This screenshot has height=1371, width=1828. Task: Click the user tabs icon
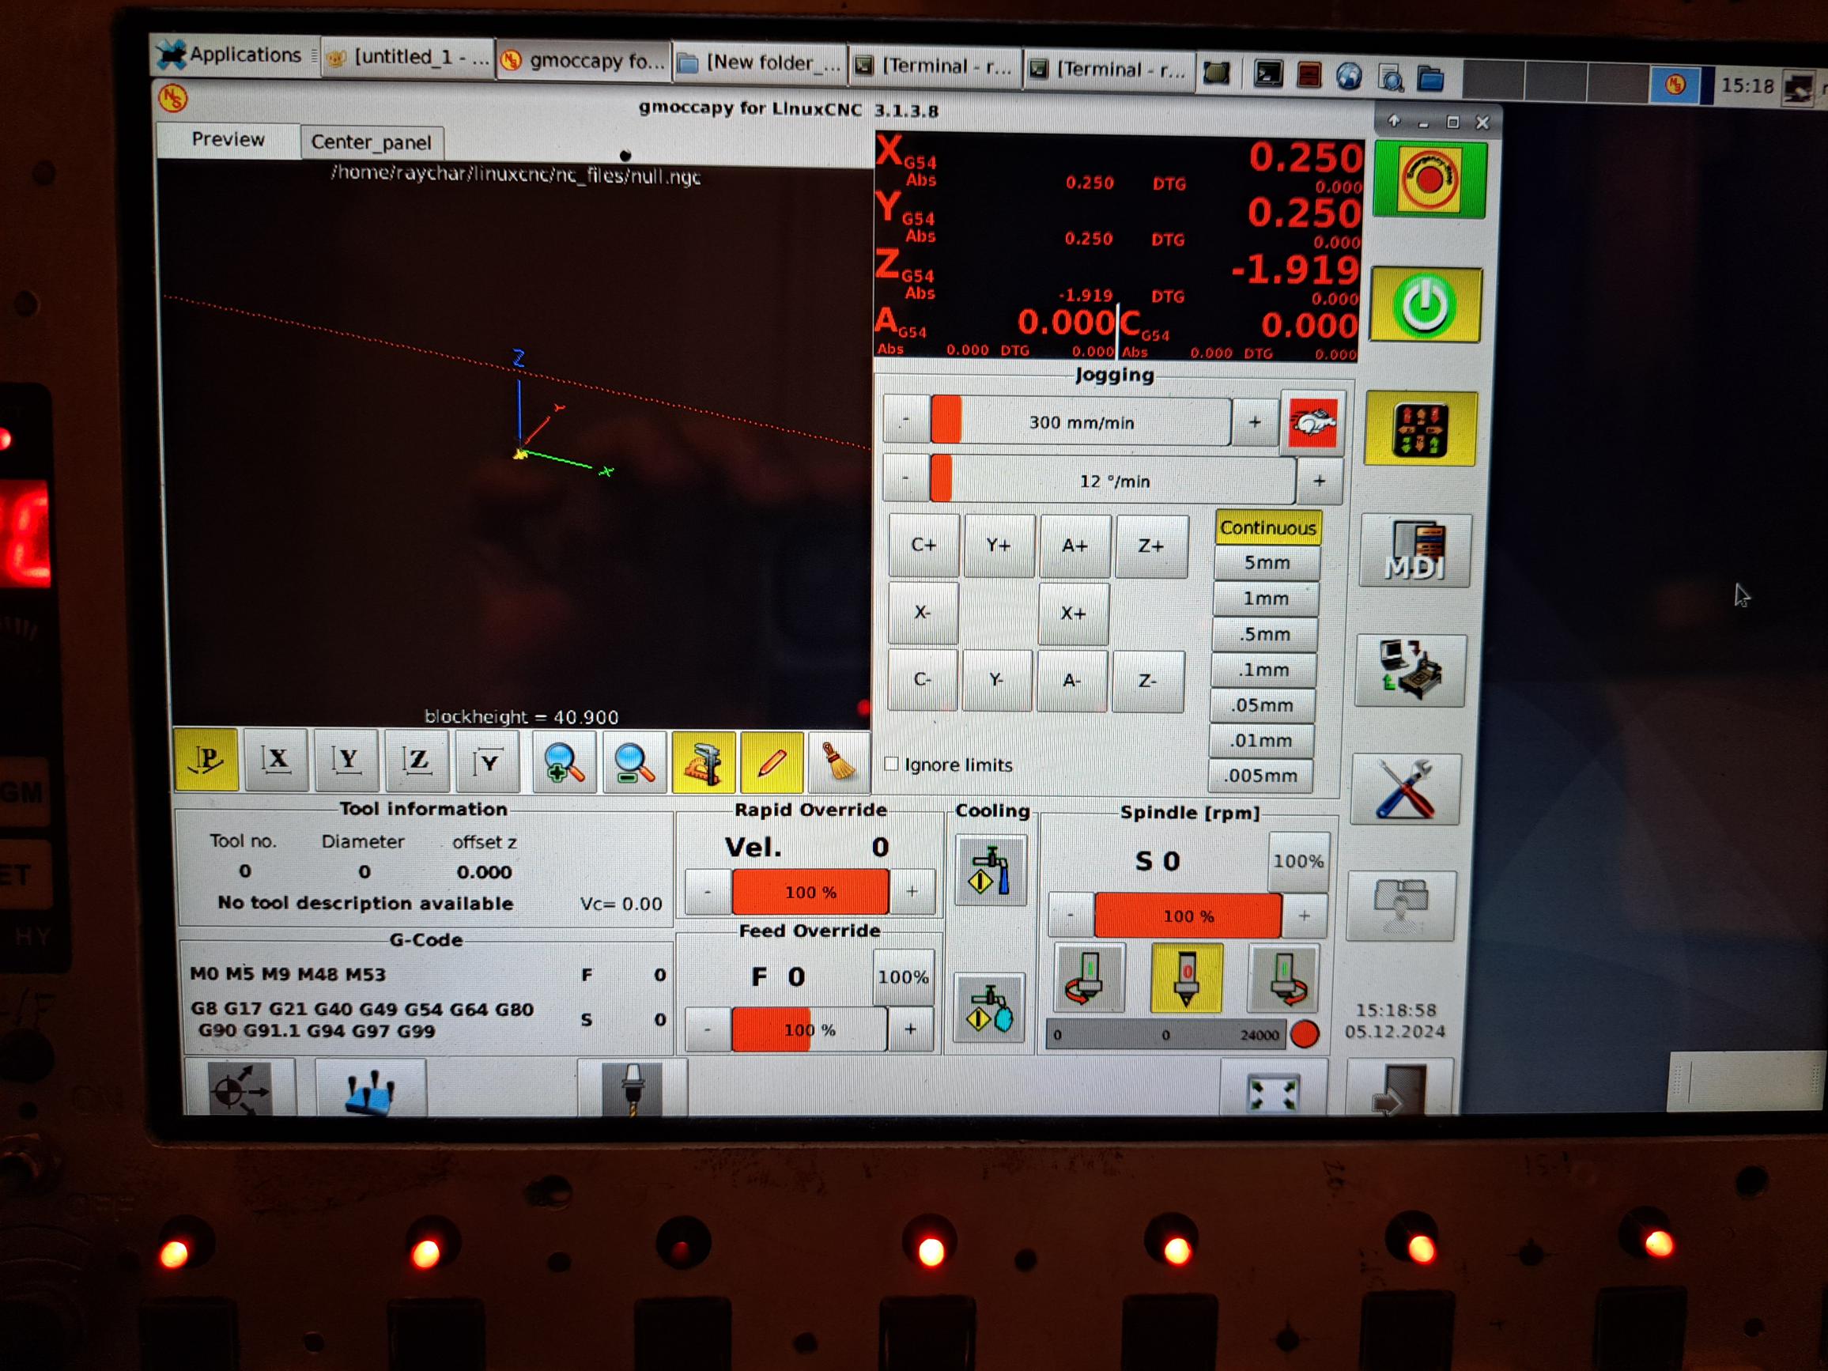point(1400,906)
